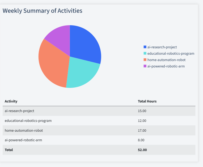Viewport: 203px width, 167px height.
Task: Click the ai-powered-robotic-arm legend label
Action: pyautogui.click(x=166, y=66)
